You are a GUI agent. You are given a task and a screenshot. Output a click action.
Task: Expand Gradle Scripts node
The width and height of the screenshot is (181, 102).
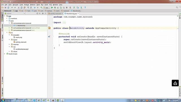[x=5, y=54]
